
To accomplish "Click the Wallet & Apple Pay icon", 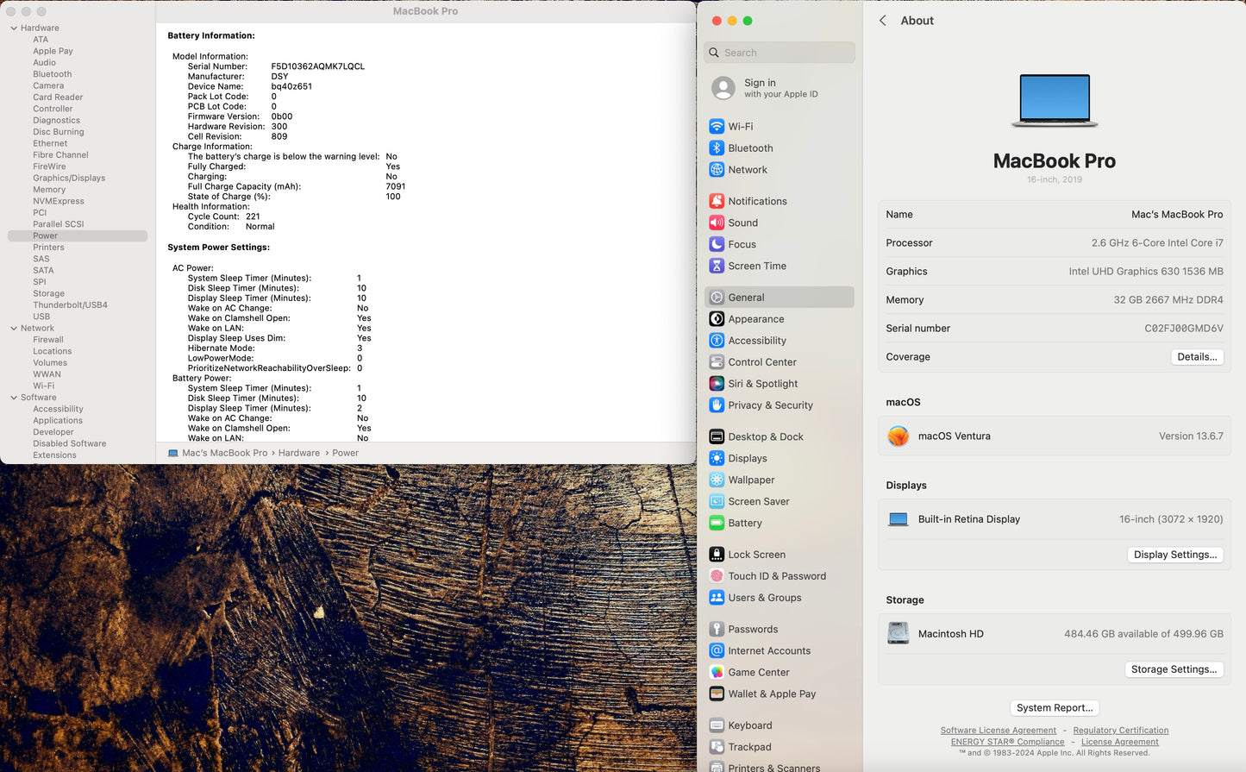I will click(x=717, y=694).
